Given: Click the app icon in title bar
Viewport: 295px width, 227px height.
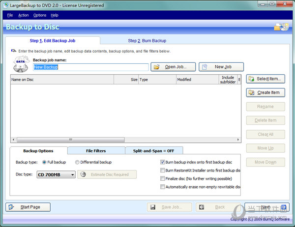Looking at the screenshot, I should point(6,5).
